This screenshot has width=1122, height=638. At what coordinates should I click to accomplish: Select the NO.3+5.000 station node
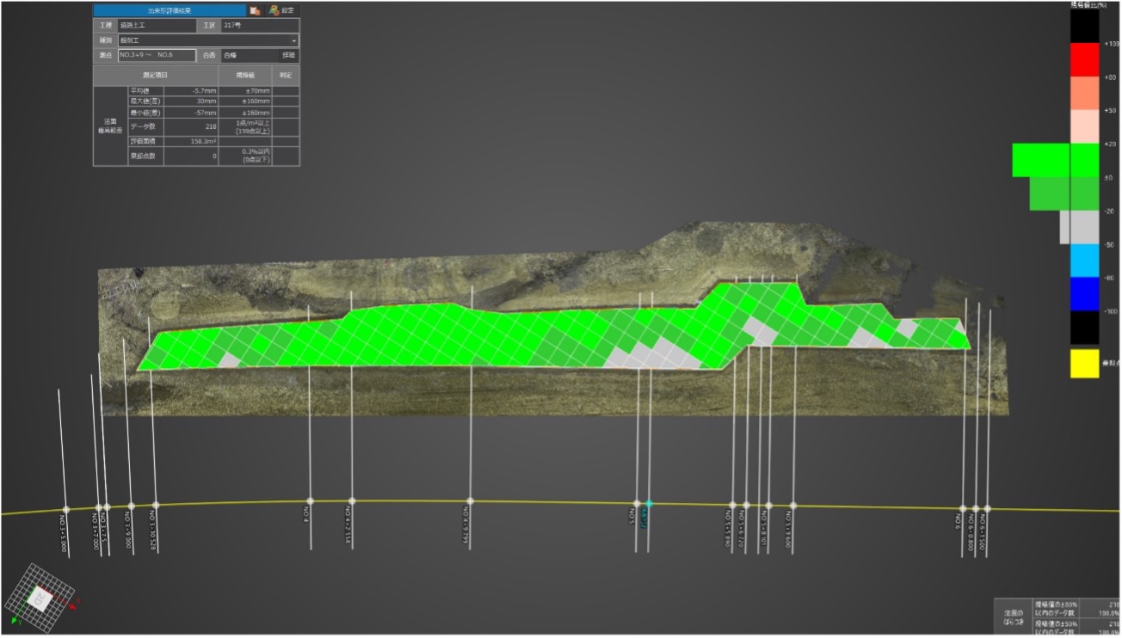tap(66, 509)
